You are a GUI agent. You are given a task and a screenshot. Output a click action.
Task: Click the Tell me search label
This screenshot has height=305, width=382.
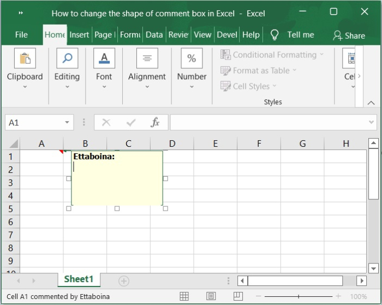click(x=301, y=35)
